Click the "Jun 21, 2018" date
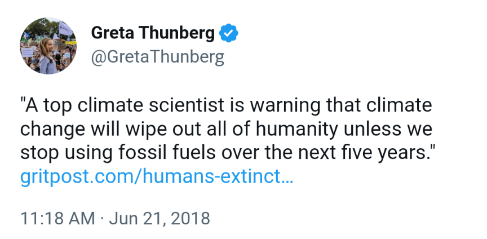Screen dimensions: 487x239 (157, 218)
